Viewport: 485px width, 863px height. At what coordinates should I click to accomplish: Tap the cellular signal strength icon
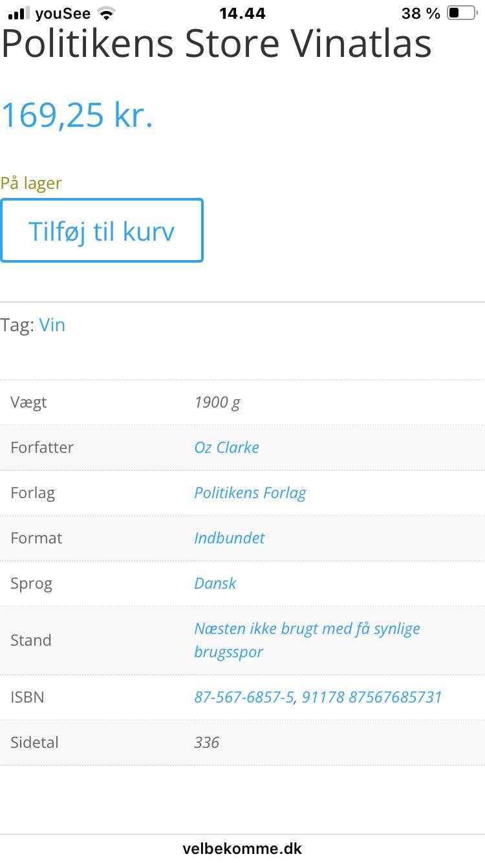pyautogui.click(x=19, y=13)
